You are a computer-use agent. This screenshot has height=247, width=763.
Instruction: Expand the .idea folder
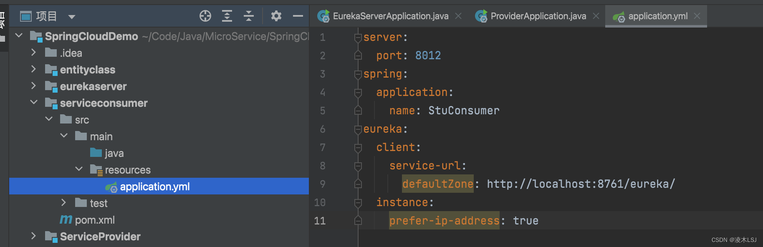click(34, 52)
